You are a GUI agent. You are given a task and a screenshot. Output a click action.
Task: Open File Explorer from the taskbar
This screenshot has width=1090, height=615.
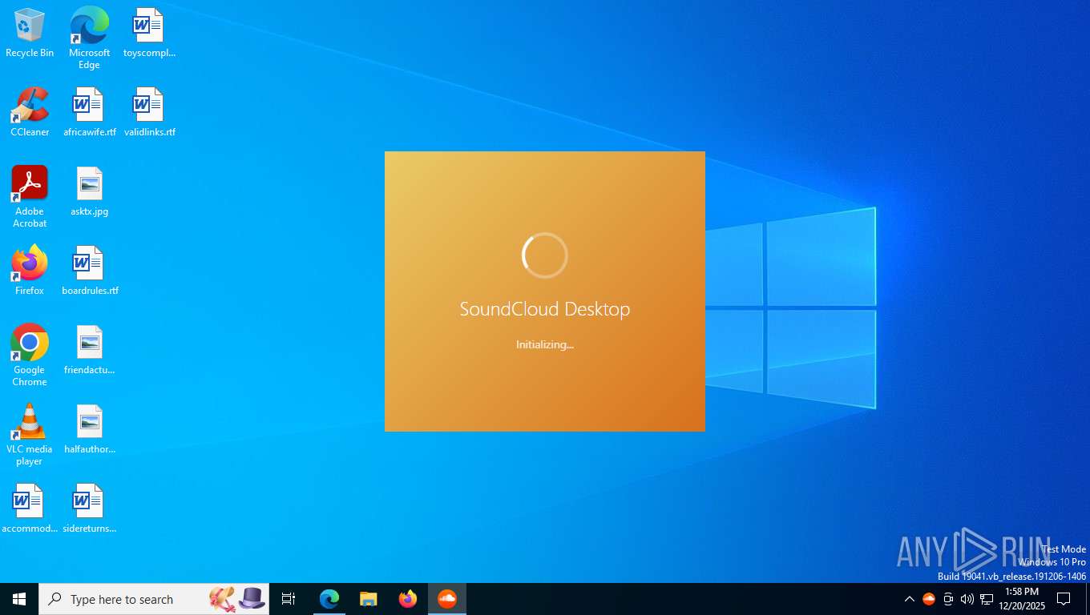(369, 599)
